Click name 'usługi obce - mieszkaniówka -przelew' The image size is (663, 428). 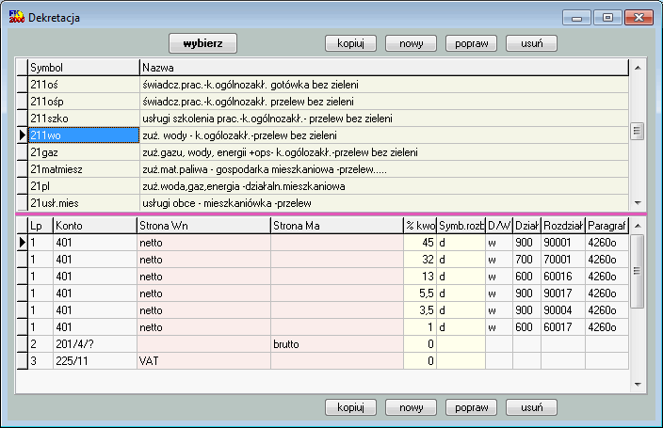click(227, 203)
